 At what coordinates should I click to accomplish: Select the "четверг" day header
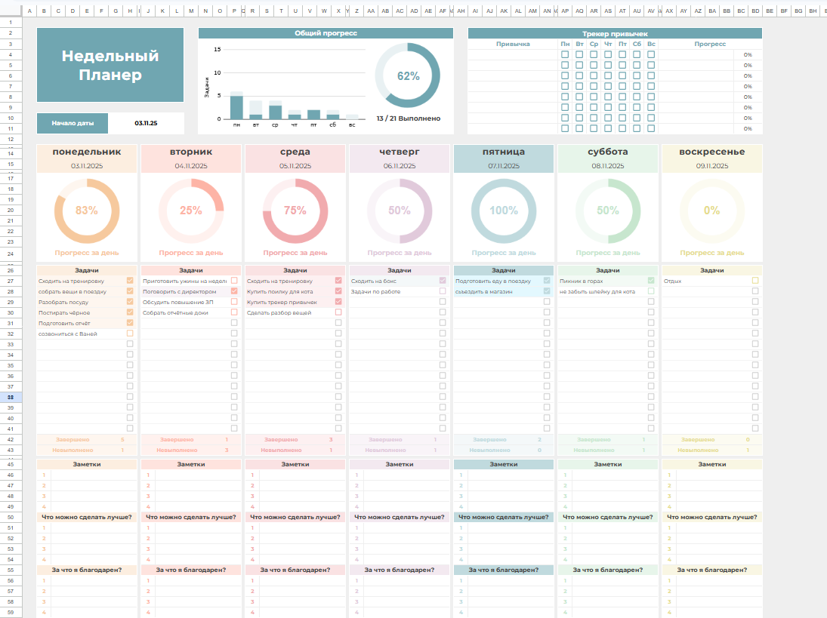pos(400,152)
